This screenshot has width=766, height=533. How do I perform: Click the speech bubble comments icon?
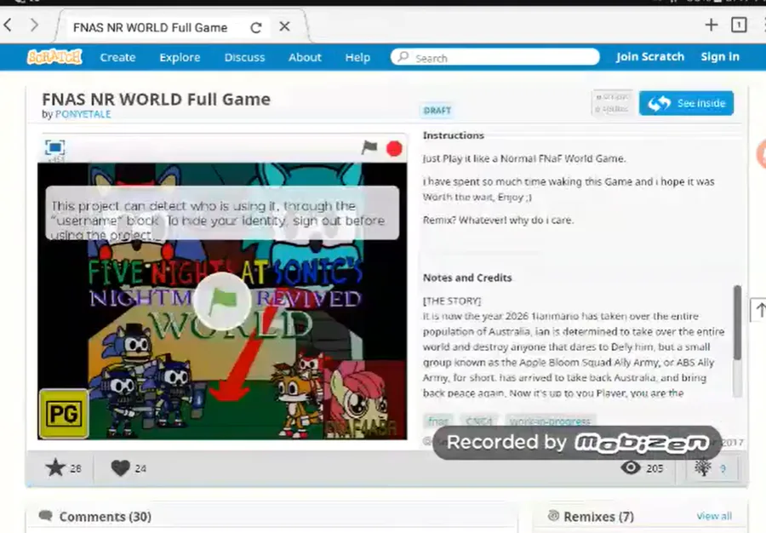[45, 515]
